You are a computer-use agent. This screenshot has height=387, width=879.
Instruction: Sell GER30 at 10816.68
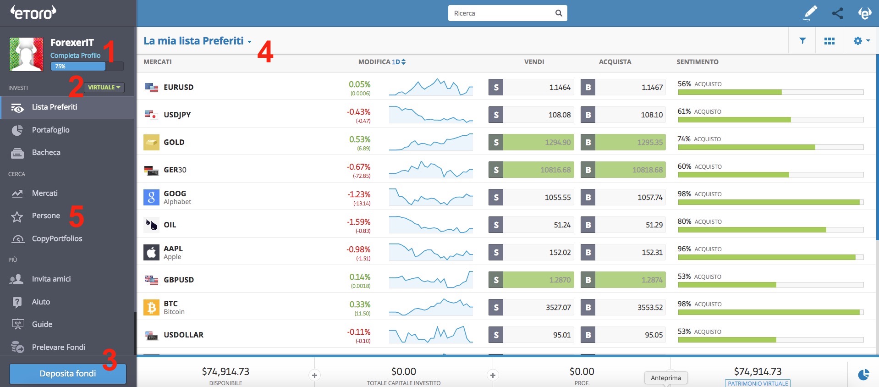click(531, 170)
